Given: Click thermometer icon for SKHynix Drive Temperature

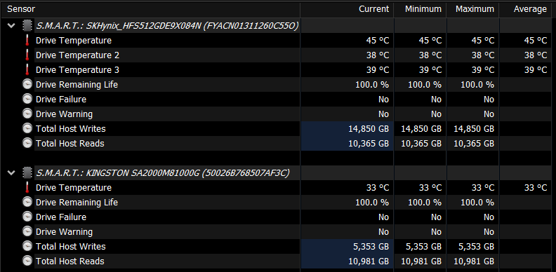Looking at the screenshot, I should pyautogui.click(x=27, y=41).
